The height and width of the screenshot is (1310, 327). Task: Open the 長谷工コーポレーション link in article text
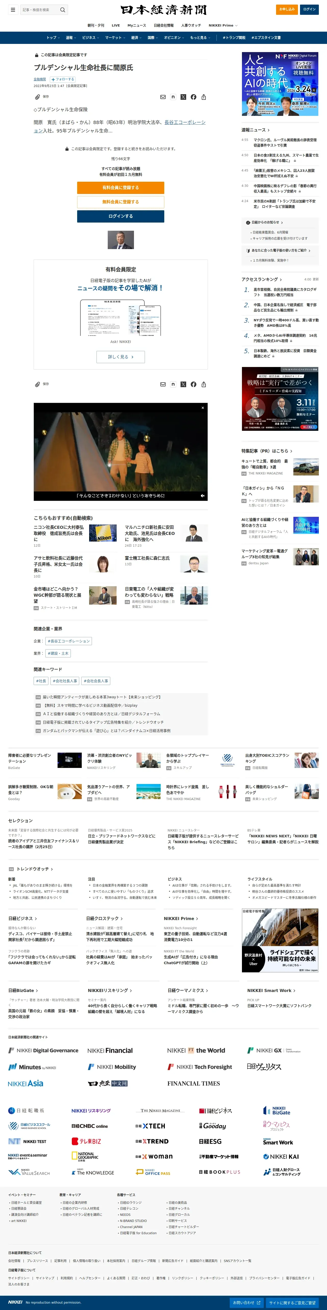click(185, 123)
